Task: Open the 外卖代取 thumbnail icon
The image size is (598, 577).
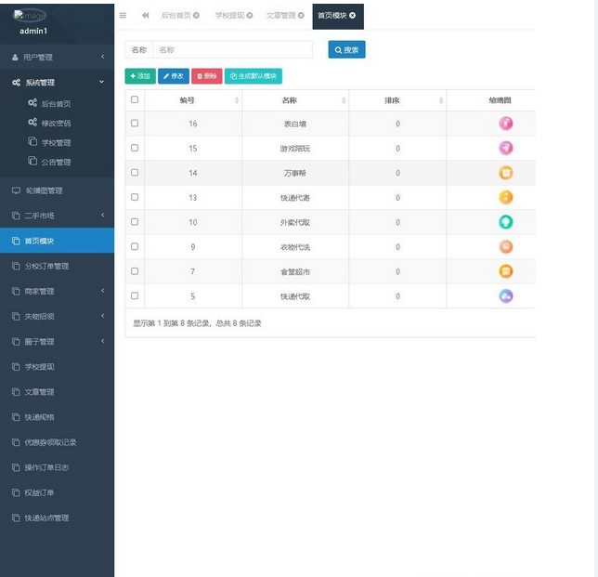Action: [x=506, y=222]
